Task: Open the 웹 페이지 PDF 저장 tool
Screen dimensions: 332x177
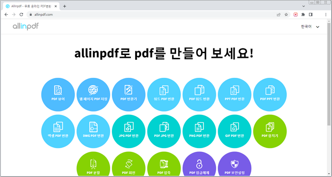Action: (x=93, y=94)
